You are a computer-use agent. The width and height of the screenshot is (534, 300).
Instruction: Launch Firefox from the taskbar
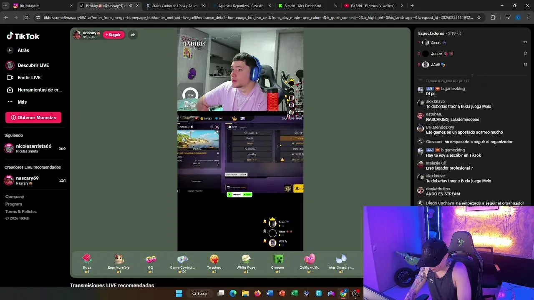(257, 294)
